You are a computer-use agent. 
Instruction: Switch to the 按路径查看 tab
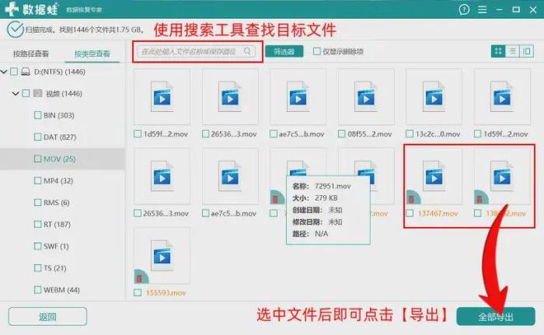pyautogui.click(x=30, y=54)
